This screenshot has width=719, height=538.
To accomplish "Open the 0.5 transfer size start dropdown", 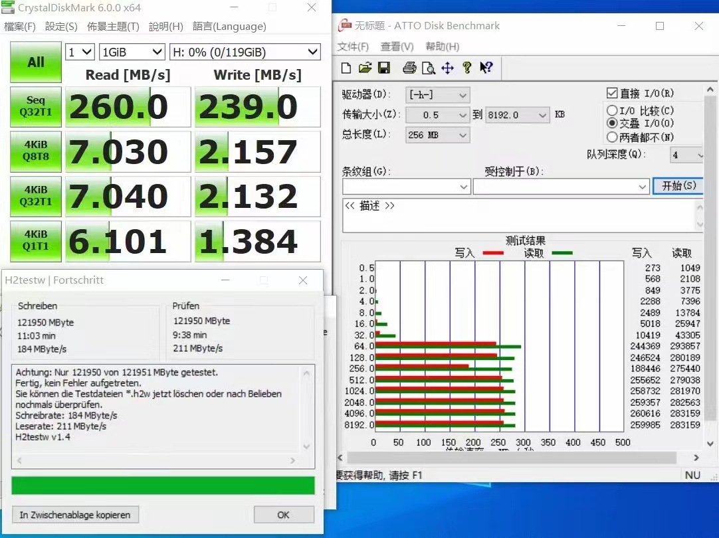I will coord(437,115).
